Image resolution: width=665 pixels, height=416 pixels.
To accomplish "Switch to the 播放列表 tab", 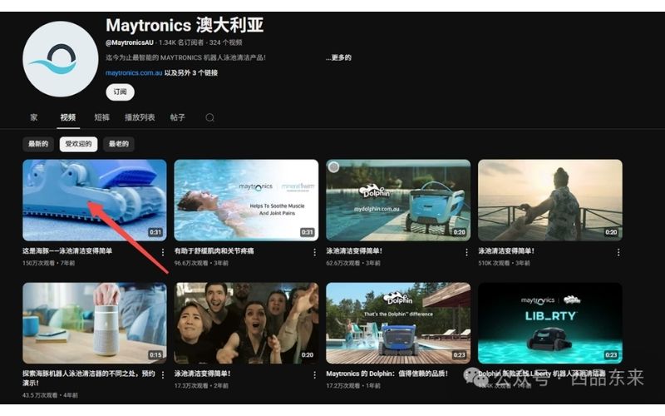I will click(140, 117).
